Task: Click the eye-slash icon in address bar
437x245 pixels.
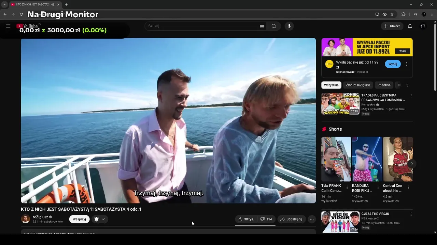Action: click(x=384, y=14)
